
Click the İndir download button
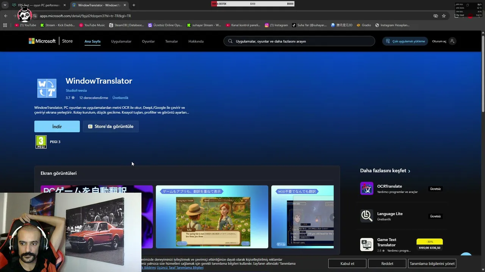[x=57, y=127]
